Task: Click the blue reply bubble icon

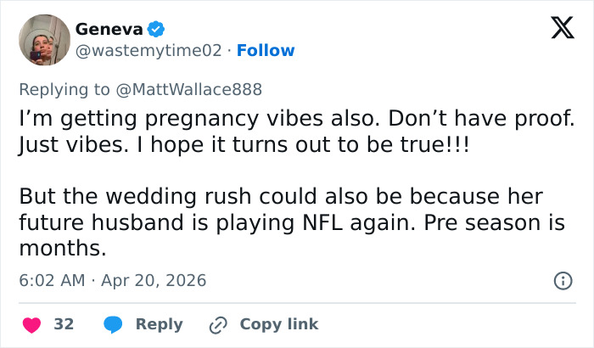Action: [112, 324]
